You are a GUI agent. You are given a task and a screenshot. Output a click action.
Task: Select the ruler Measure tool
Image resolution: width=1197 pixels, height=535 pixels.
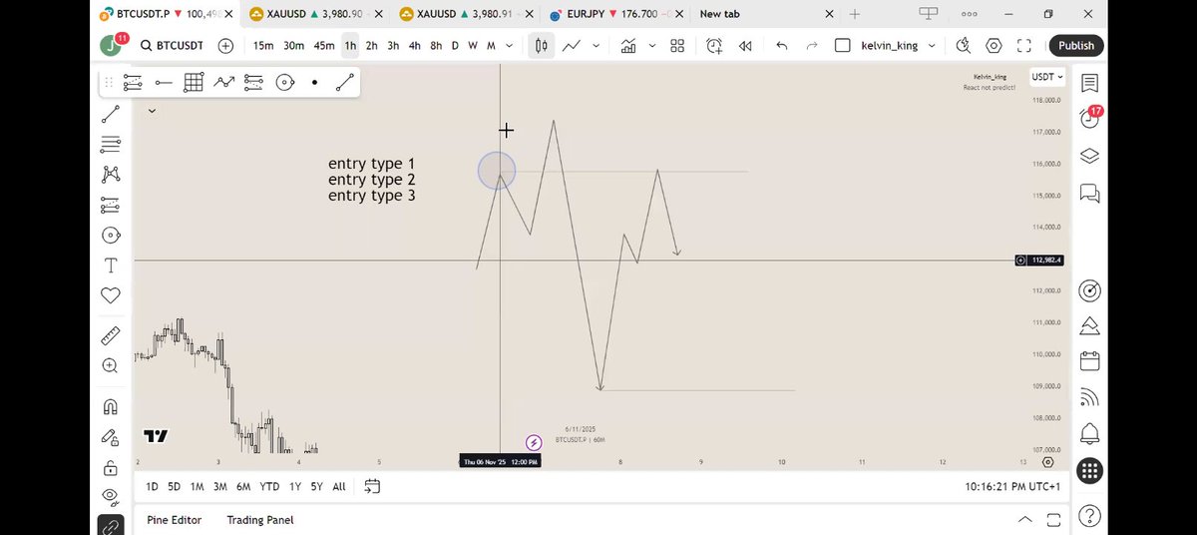pos(111,336)
